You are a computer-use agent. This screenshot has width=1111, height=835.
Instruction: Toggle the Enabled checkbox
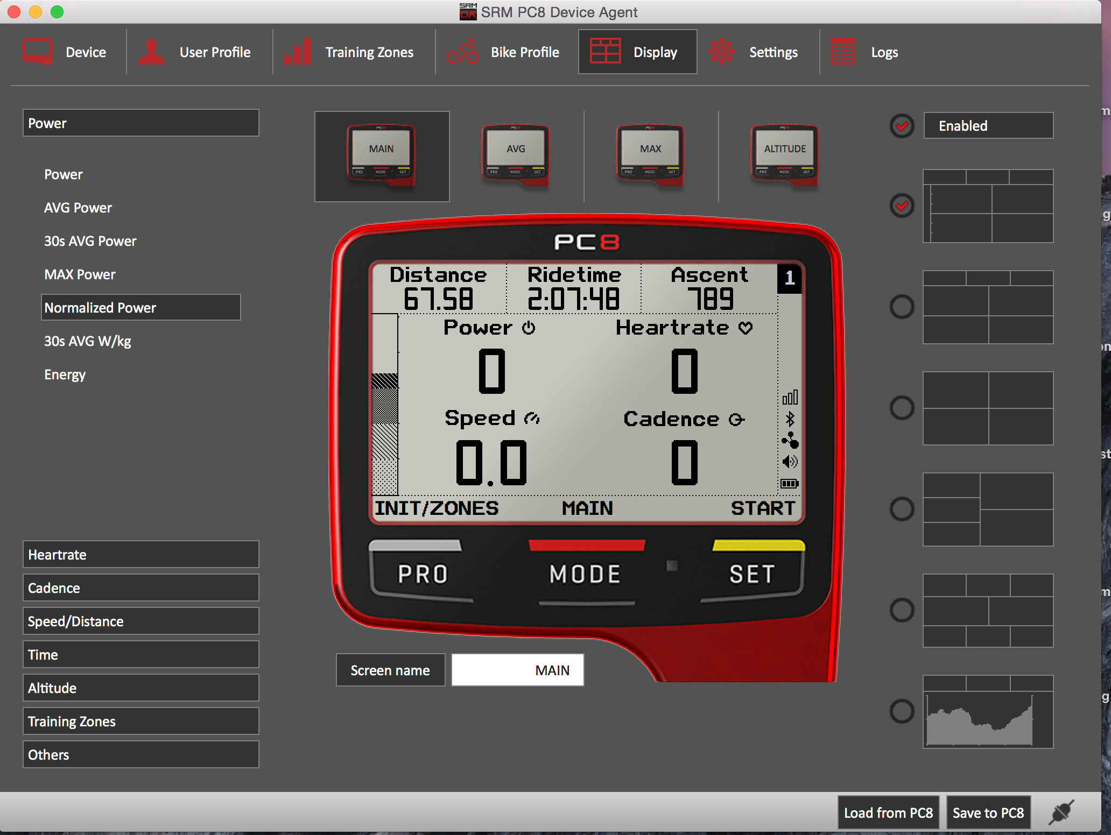(x=902, y=126)
